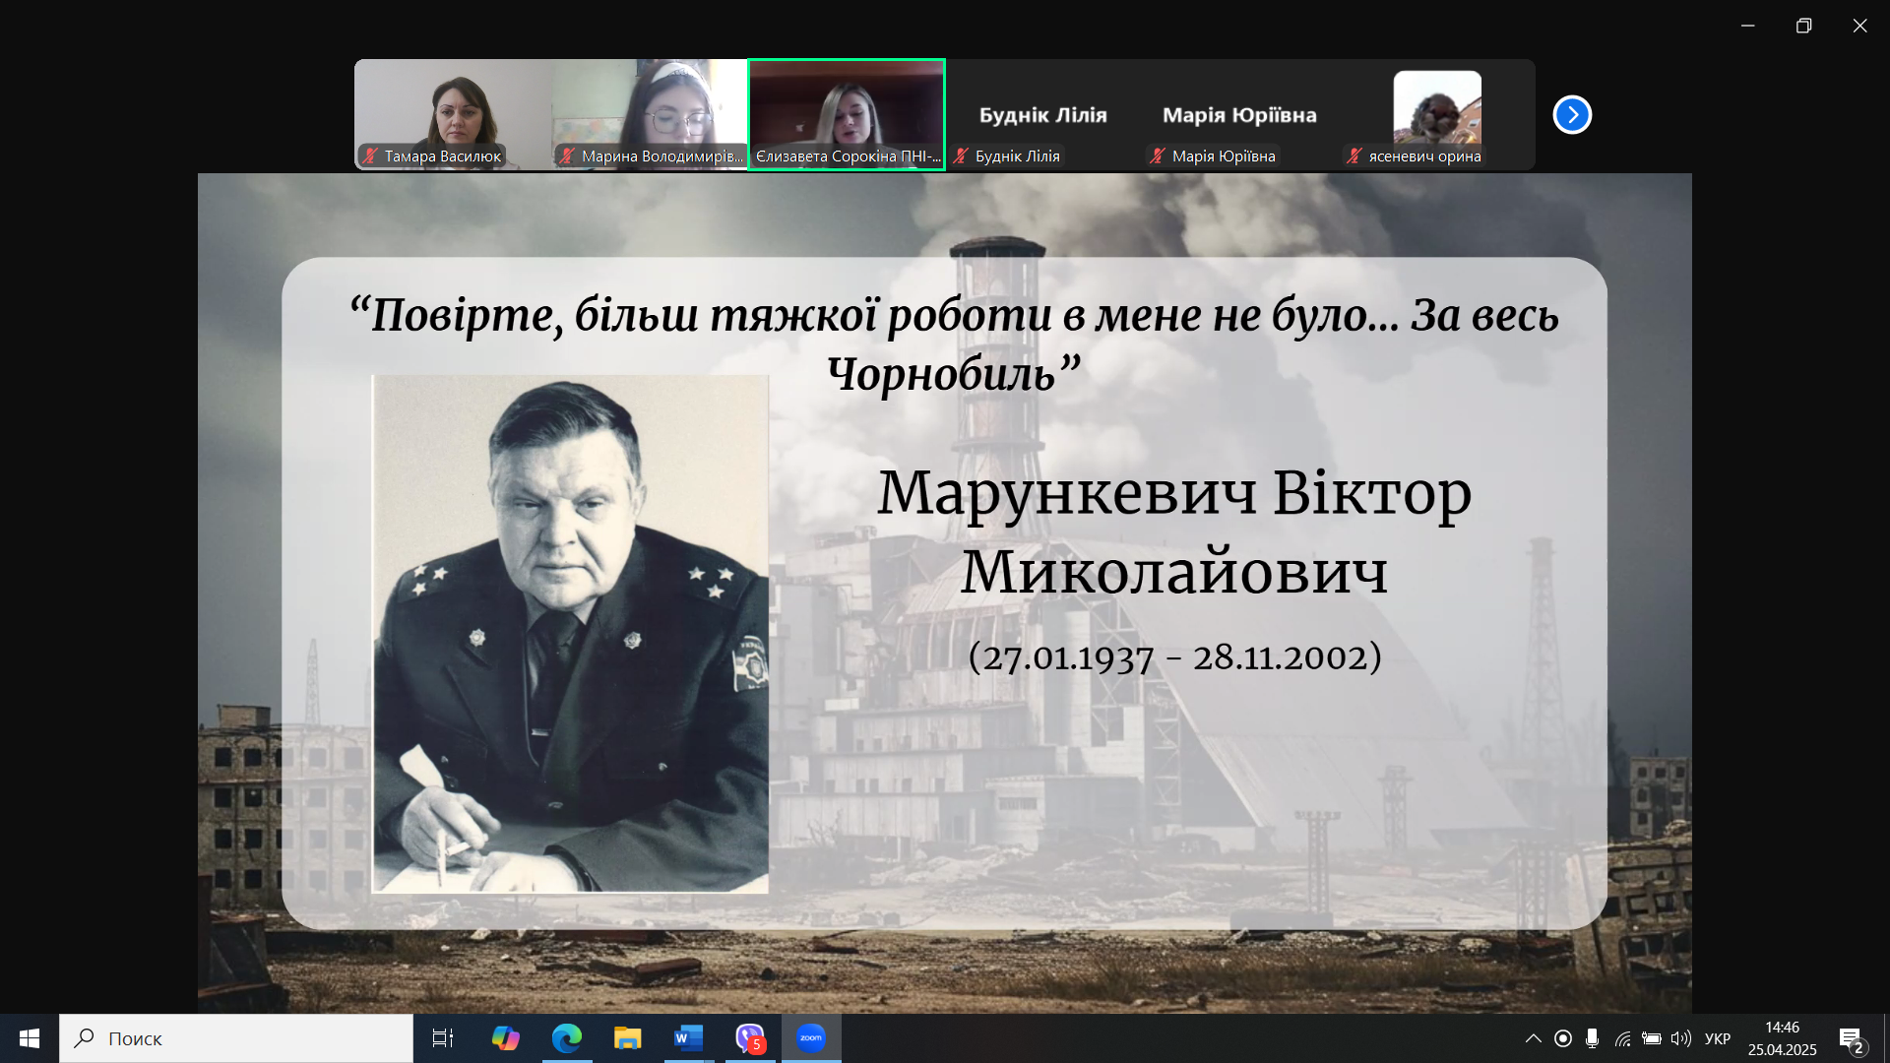This screenshot has width=1890, height=1063.
Task: Show next participants with the blue arrow
Action: (x=1572, y=115)
